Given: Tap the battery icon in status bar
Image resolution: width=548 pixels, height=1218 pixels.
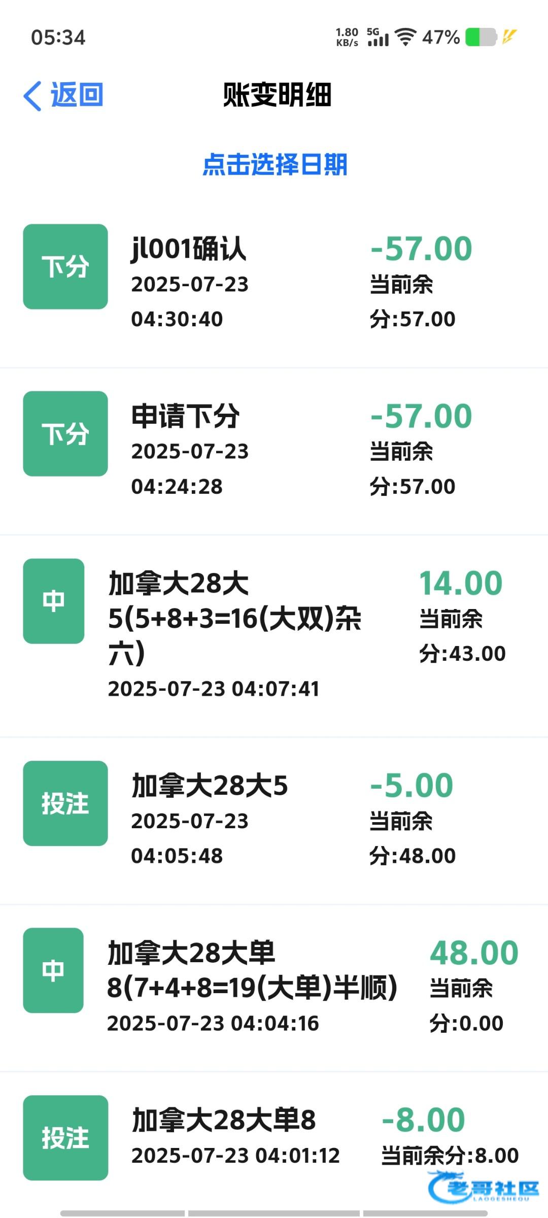Looking at the screenshot, I should 480,37.
